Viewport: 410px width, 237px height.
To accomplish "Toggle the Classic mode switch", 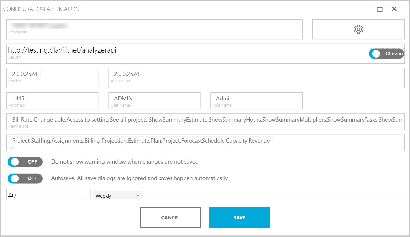I will pyautogui.click(x=386, y=53).
